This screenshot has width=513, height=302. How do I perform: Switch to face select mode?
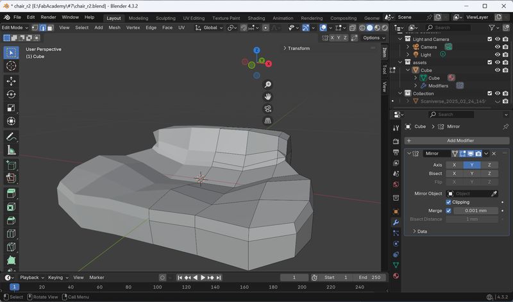[50, 28]
